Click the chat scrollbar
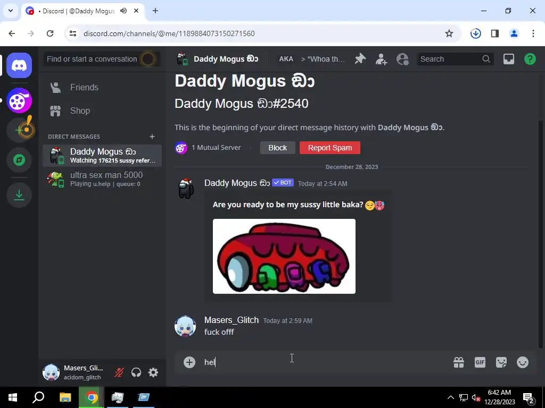The height and width of the screenshot is (408, 545). [x=541, y=234]
